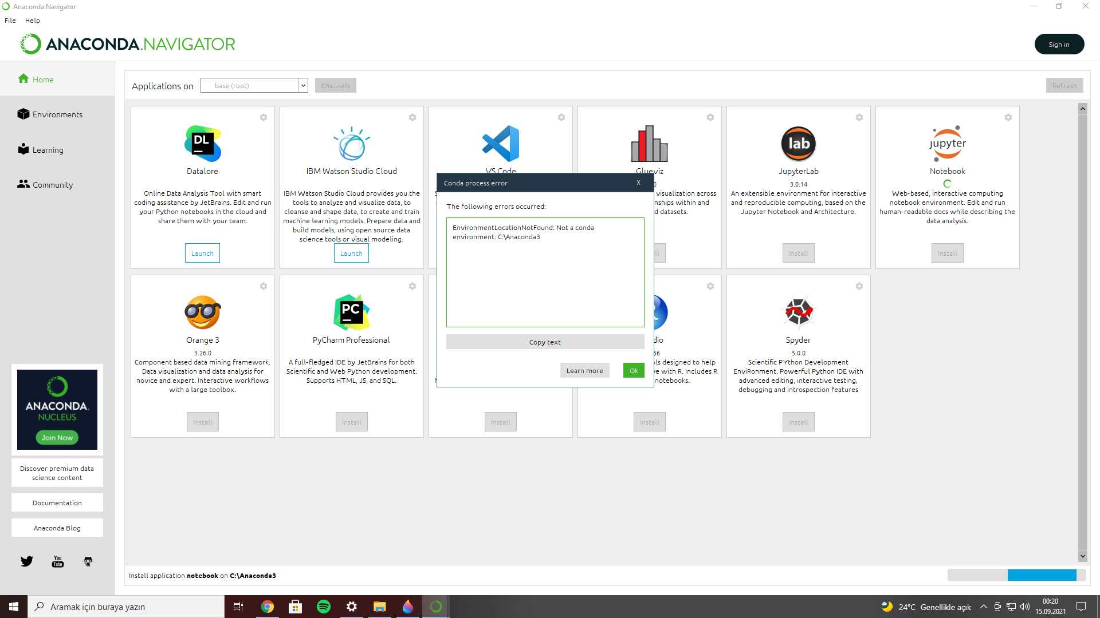Open the VS Code card settings gear

click(561, 117)
